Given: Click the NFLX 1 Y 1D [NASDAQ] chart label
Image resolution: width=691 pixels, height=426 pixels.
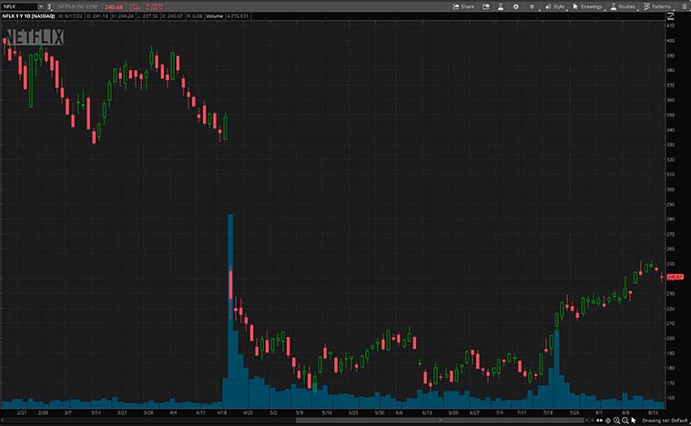Looking at the screenshot, I should pos(28,16).
